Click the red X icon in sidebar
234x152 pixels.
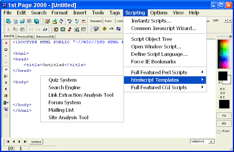pyautogui.click(x=6, y=43)
